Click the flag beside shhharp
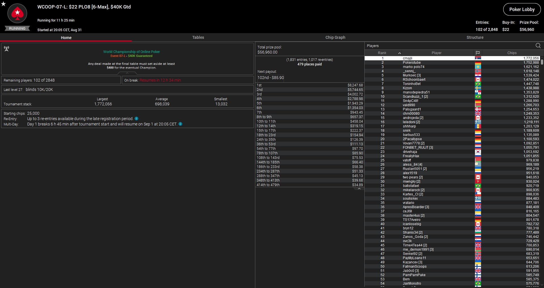 click(478, 126)
